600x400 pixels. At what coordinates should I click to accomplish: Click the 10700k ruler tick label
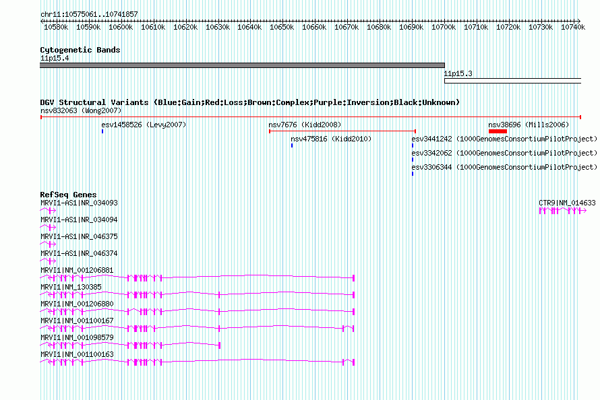(444, 27)
